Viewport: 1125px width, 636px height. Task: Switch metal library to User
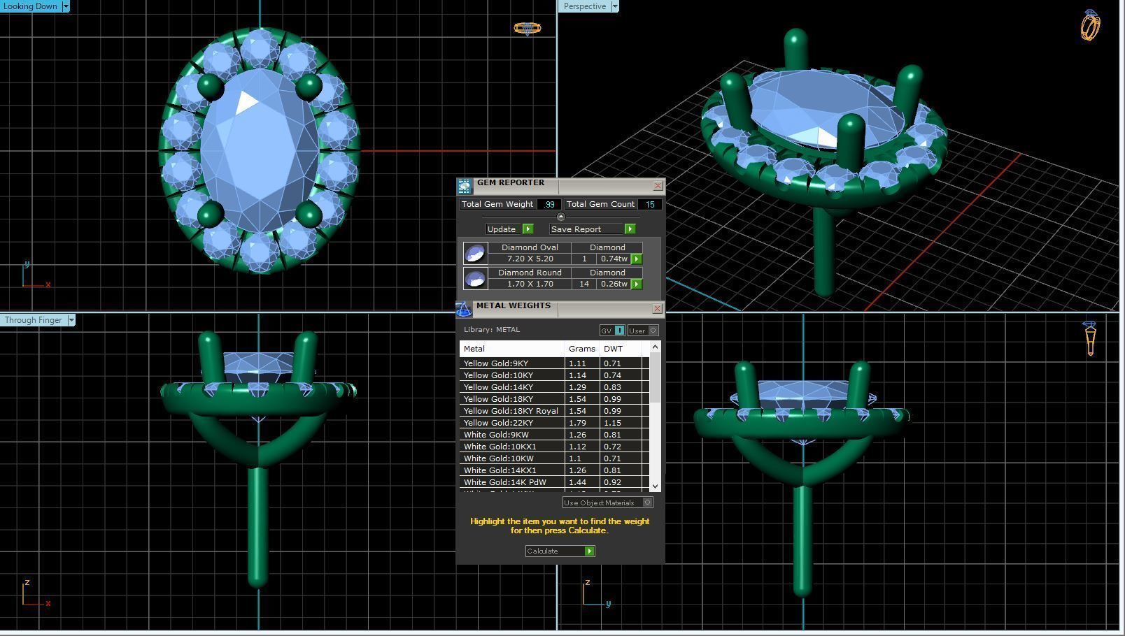643,331
